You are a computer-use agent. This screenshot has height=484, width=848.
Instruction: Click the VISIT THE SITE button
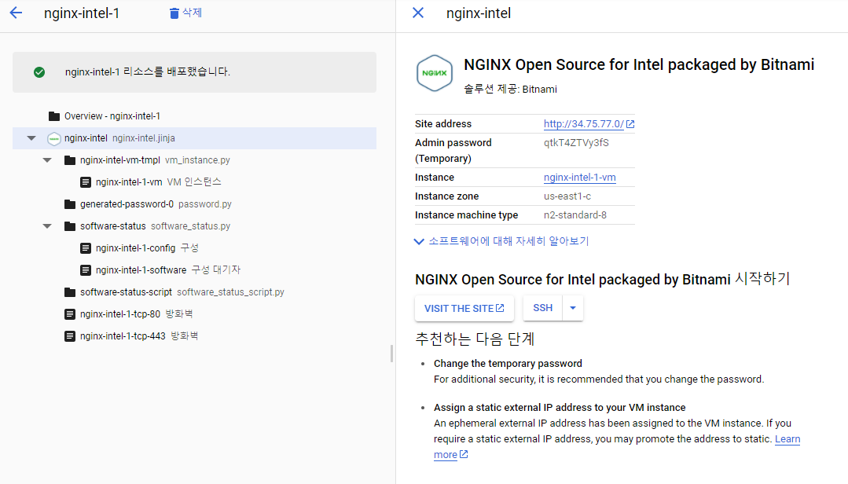point(464,308)
